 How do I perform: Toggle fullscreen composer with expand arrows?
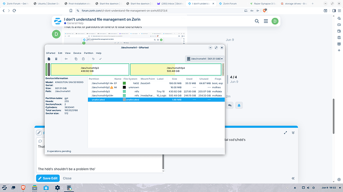pyautogui.click(x=285, y=133)
